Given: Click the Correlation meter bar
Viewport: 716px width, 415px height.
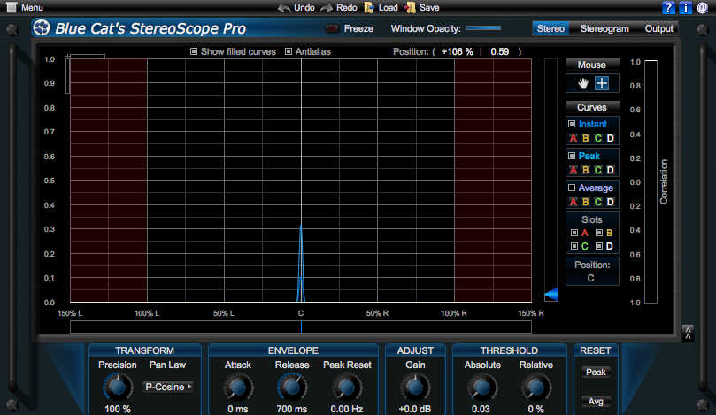Looking at the screenshot, I should pos(651,181).
